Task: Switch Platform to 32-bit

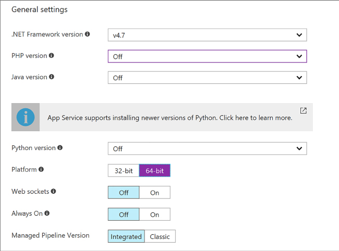Action: point(124,171)
